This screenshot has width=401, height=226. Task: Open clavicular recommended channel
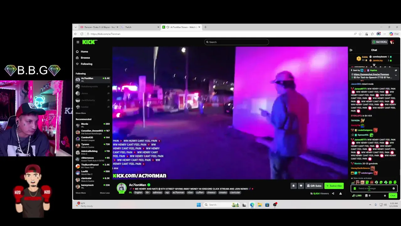click(x=93, y=180)
